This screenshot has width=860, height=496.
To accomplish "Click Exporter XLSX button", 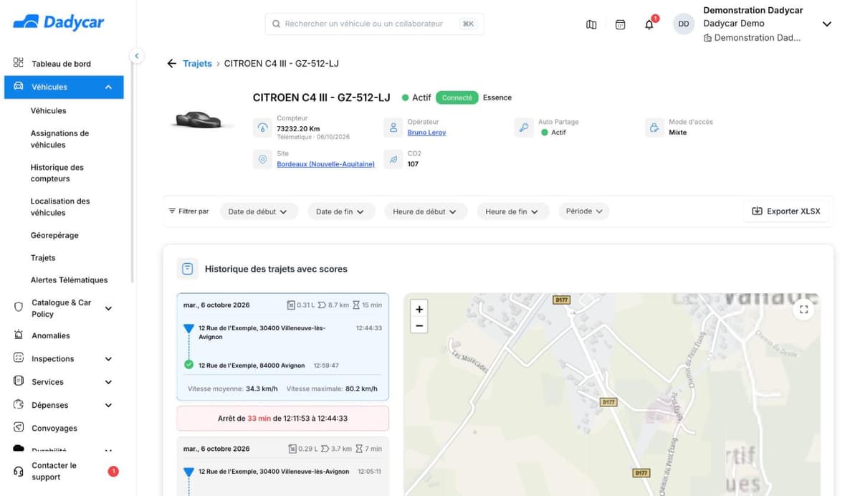I will [785, 211].
